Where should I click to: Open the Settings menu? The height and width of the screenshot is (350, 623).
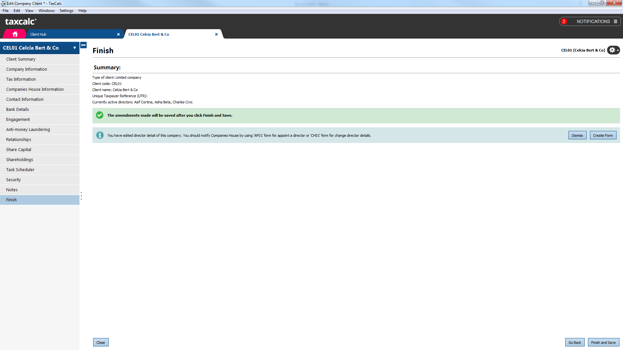coord(66,11)
